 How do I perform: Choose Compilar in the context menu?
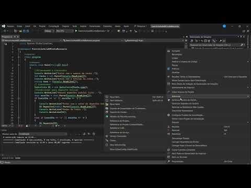(208, 51)
